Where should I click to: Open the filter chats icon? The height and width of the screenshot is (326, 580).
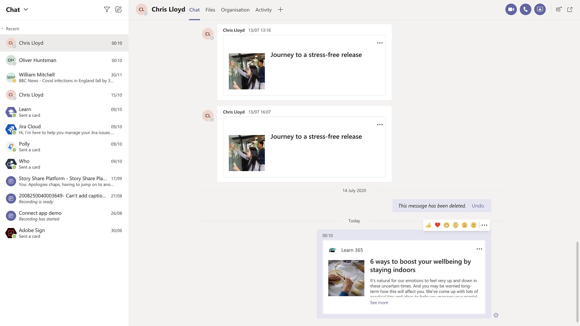click(107, 9)
